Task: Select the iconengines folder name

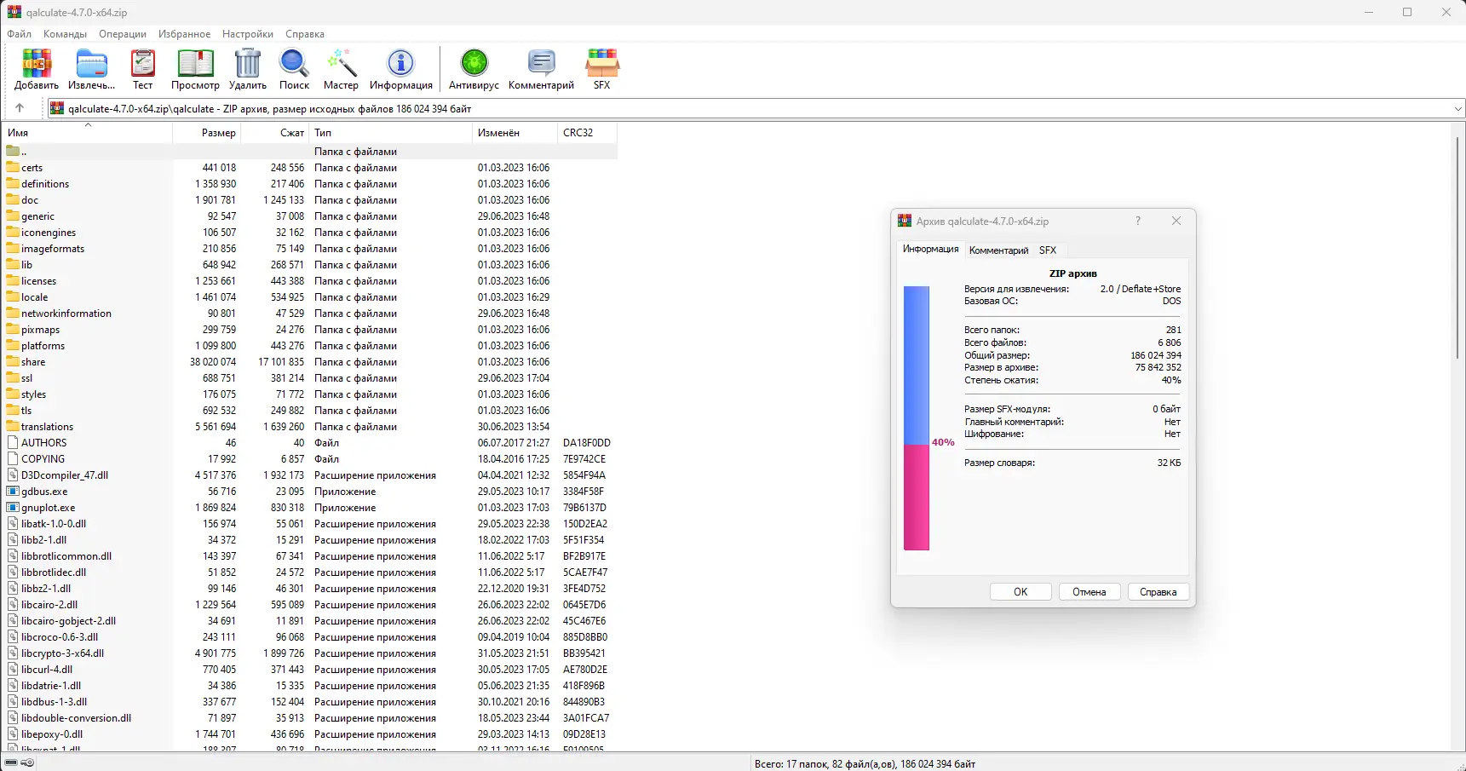Action: [x=49, y=233]
